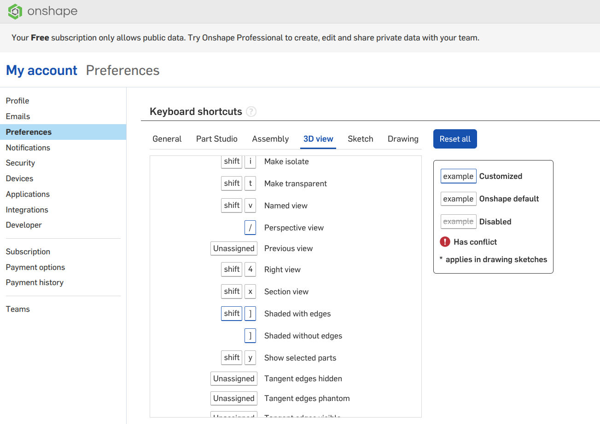The width and height of the screenshot is (600, 424).
Task: Click the Unassigned key for Previous view
Action: [x=233, y=248]
